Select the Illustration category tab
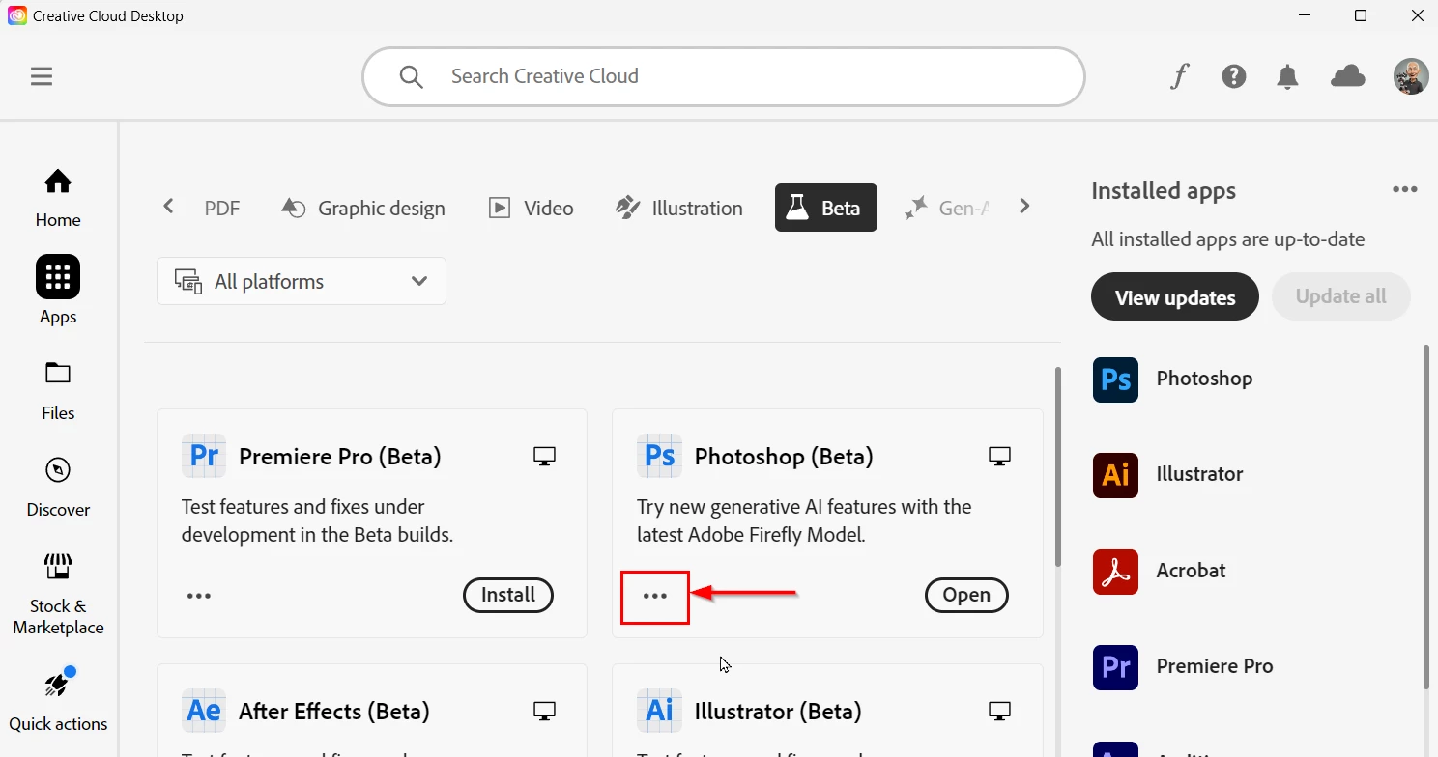Image resolution: width=1438 pixels, height=757 pixels. tap(679, 208)
